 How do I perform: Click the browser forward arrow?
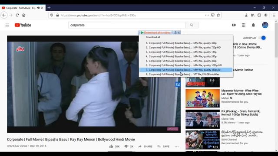(10, 15)
